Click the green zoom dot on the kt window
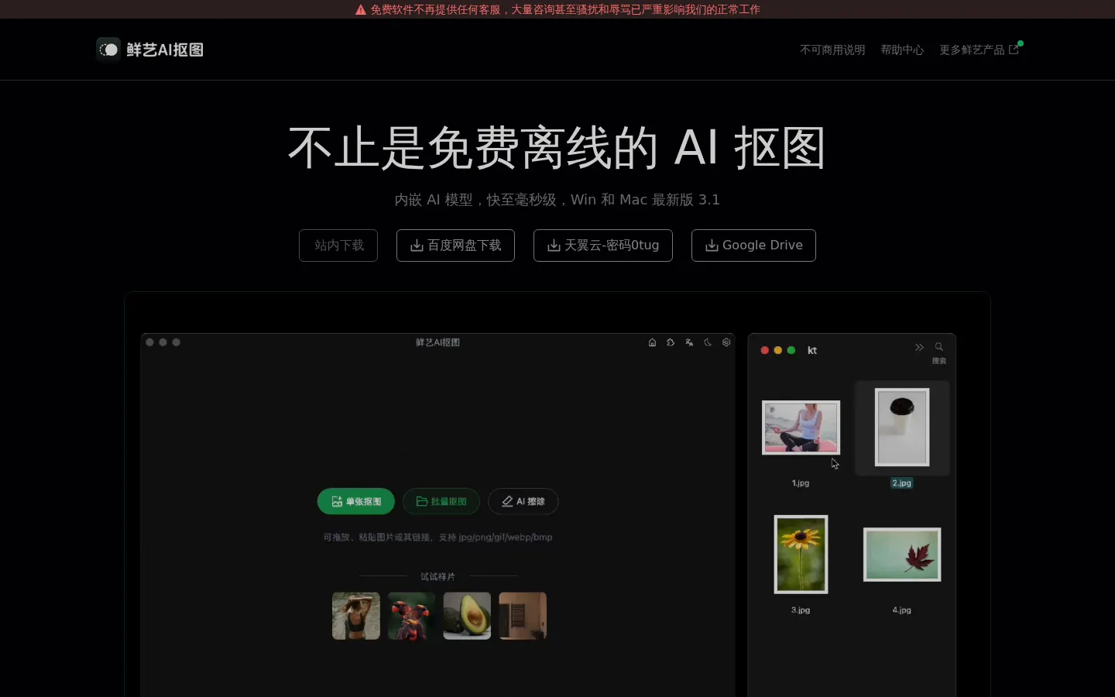 [791, 350]
